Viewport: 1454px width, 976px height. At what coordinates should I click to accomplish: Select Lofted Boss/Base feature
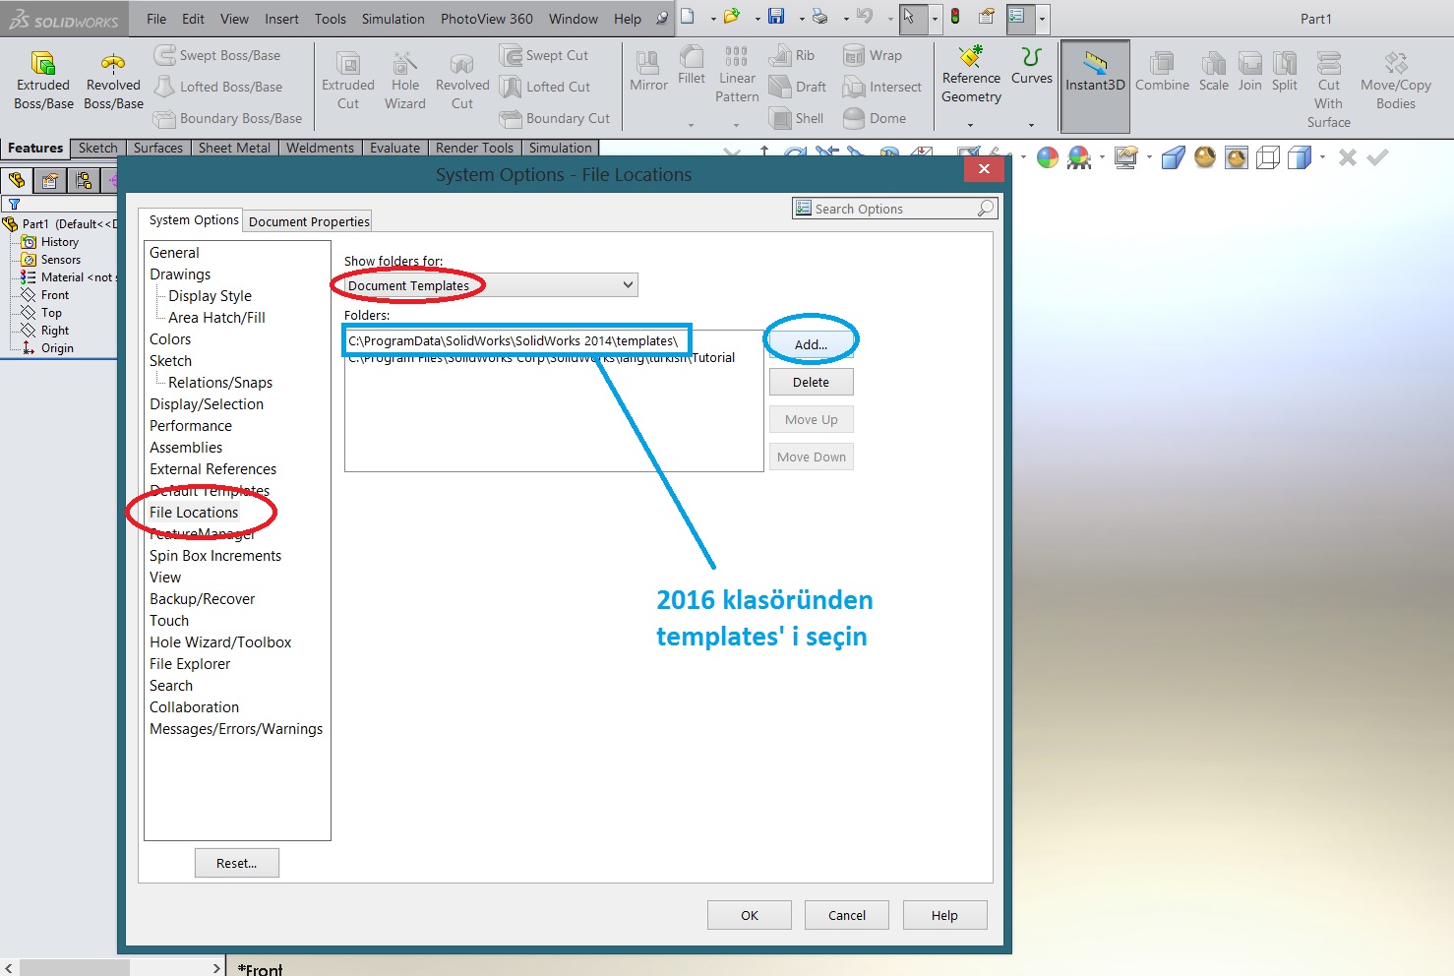[x=218, y=88]
